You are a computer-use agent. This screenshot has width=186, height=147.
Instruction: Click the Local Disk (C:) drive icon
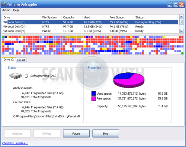coord(5,22)
